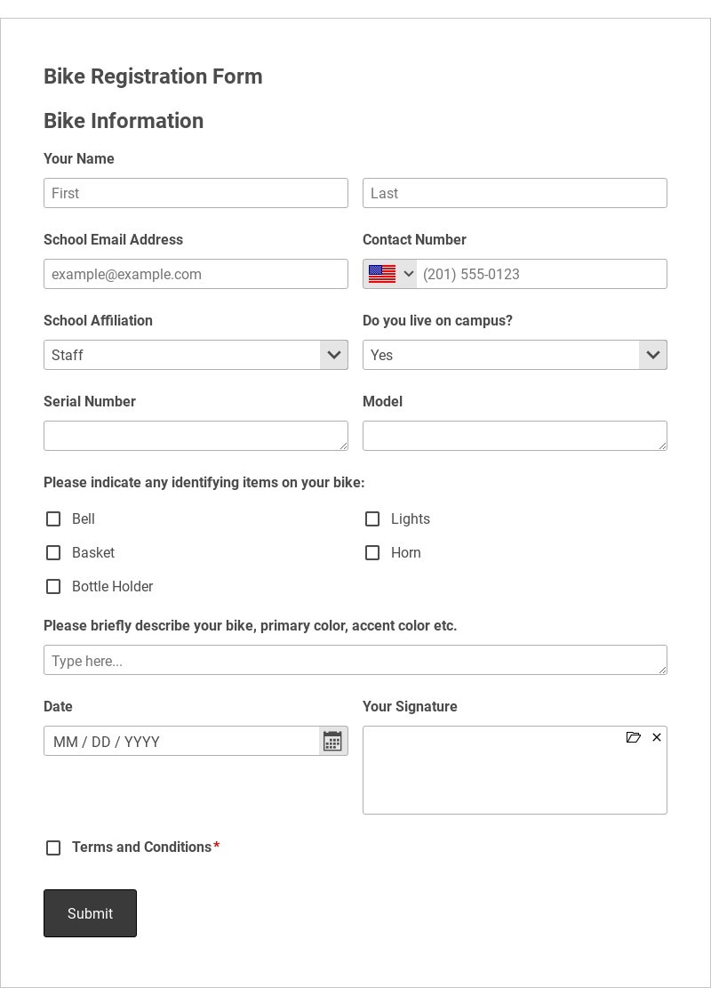This screenshot has height=988, width=711.
Task: Click the Bottle Holder label
Action: [x=112, y=587]
